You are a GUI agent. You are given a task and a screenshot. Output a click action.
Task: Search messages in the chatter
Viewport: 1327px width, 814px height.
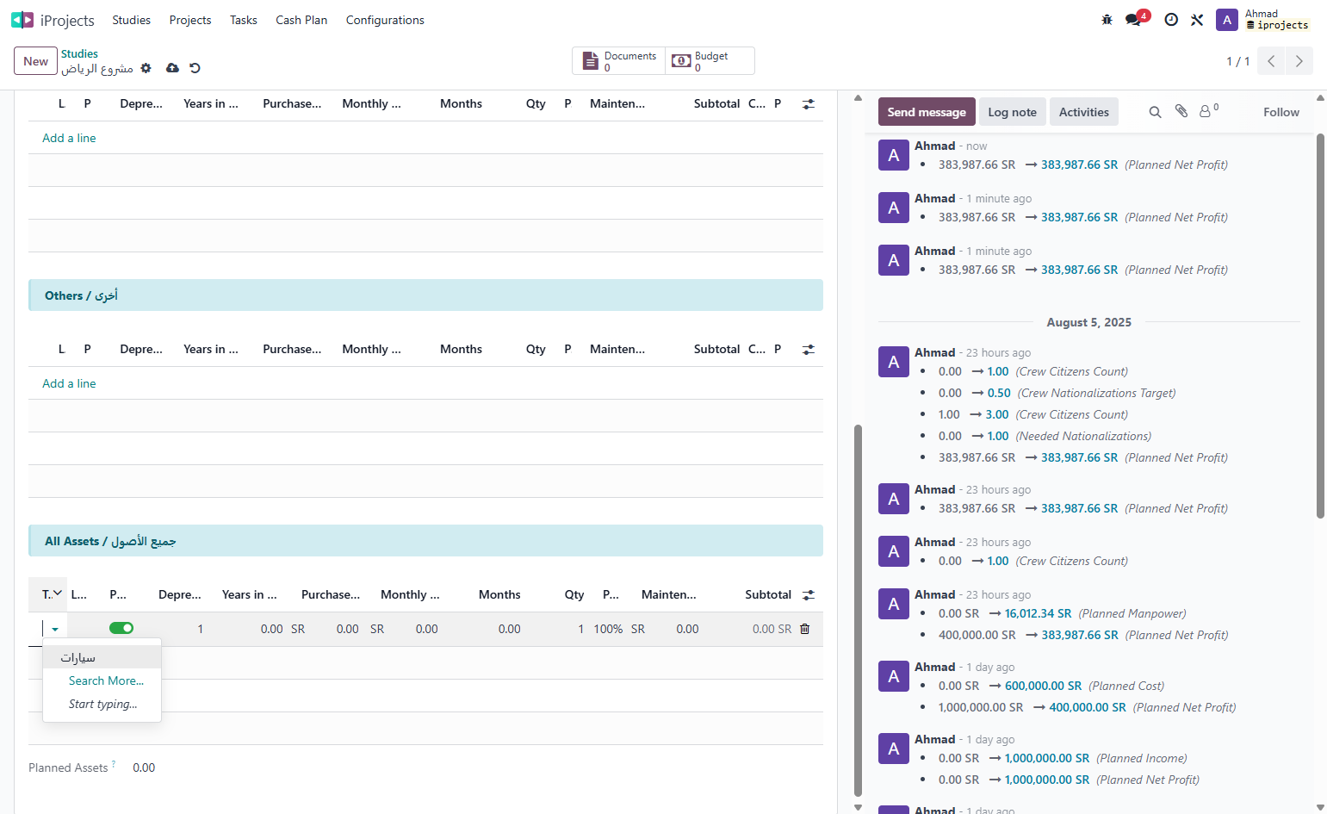click(x=1156, y=112)
